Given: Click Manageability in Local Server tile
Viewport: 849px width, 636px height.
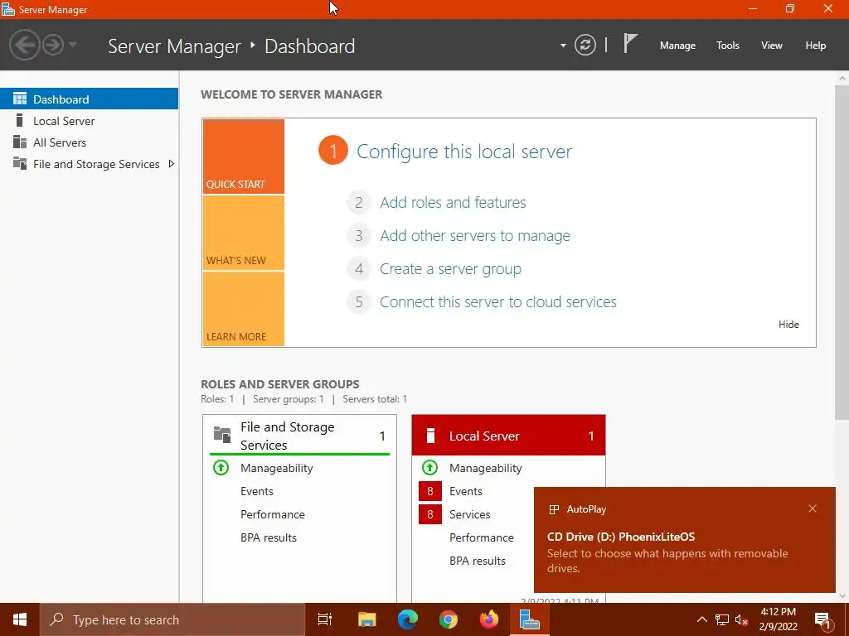Looking at the screenshot, I should (x=486, y=469).
